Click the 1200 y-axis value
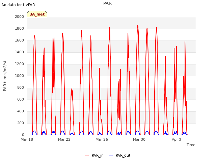This screenshot has width=216, height=162. 20,64
